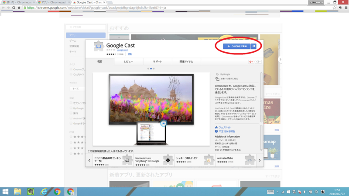Select 拡張機能 in the store sidebar

74,46
